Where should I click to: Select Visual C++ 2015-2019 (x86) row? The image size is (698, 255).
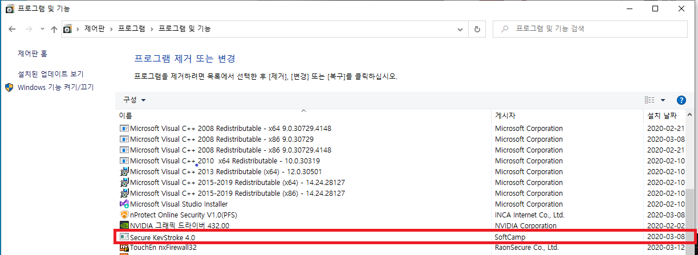click(x=401, y=193)
